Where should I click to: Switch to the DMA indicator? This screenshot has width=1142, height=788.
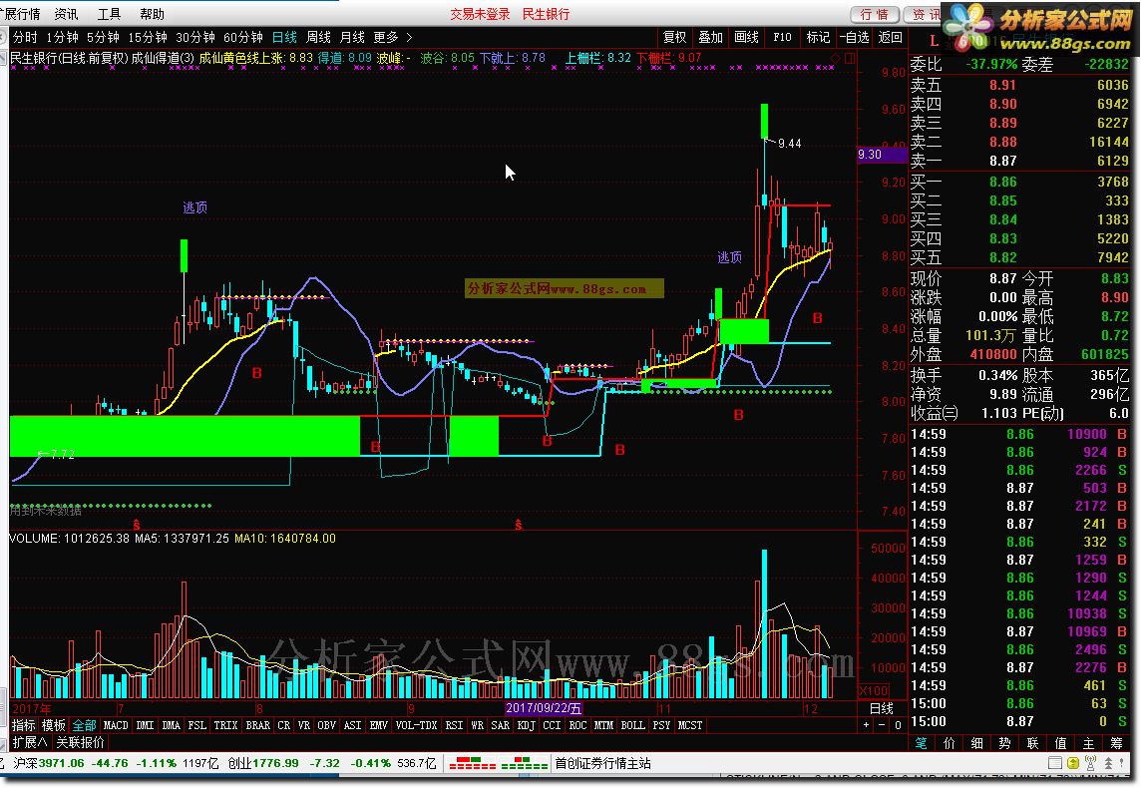[x=172, y=725]
